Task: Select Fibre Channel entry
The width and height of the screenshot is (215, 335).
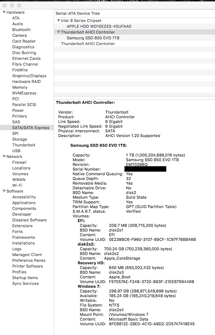Action: coord(25,64)
